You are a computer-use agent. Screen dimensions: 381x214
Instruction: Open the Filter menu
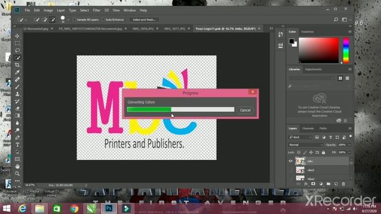96,11
